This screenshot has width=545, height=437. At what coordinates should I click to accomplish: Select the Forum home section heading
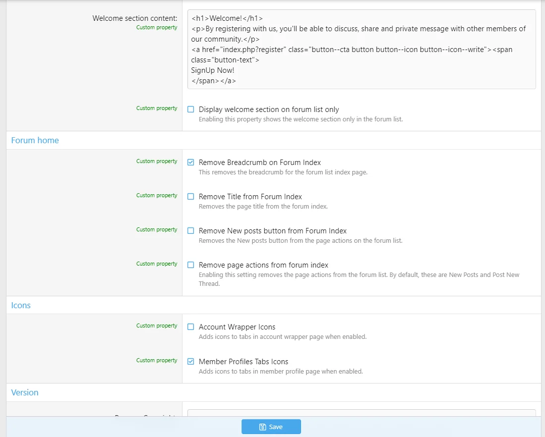pos(35,140)
